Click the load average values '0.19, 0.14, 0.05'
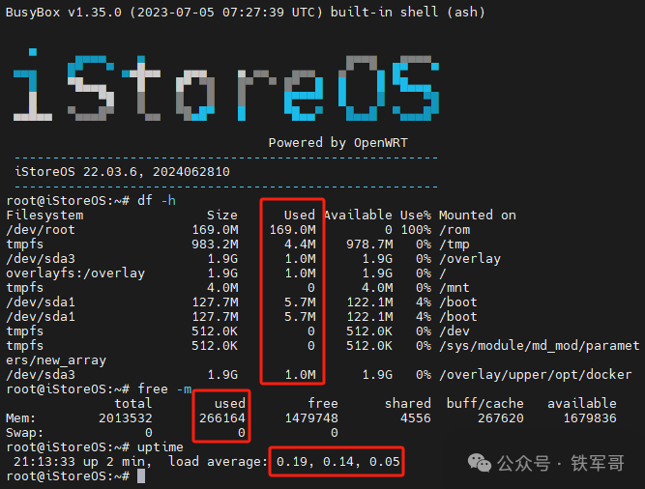This screenshot has height=489, width=645. [338, 462]
